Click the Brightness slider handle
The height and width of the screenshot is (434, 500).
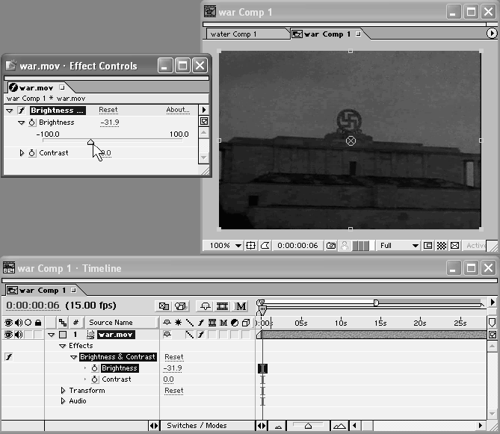(90, 141)
